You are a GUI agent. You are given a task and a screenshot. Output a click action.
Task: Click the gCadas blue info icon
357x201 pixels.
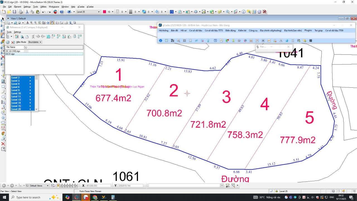click(161, 40)
